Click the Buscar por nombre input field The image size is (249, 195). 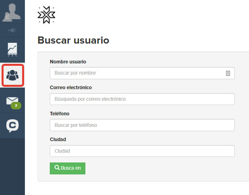point(142,73)
